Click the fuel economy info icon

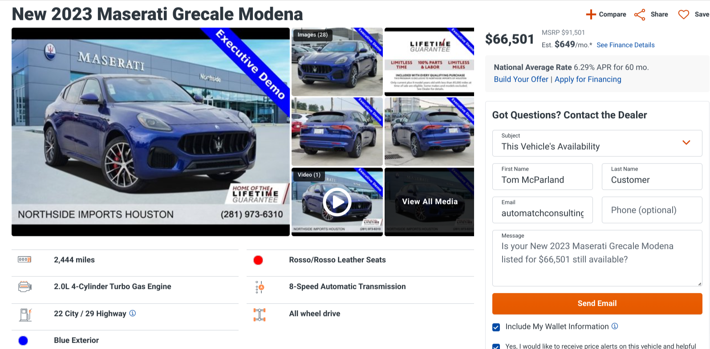[x=133, y=313]
